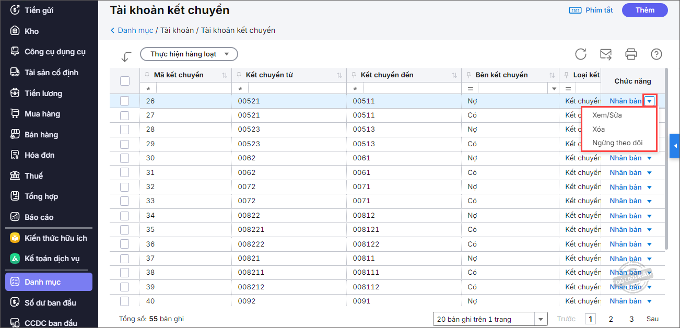Click the Thêm button

[x=644, y=10]
